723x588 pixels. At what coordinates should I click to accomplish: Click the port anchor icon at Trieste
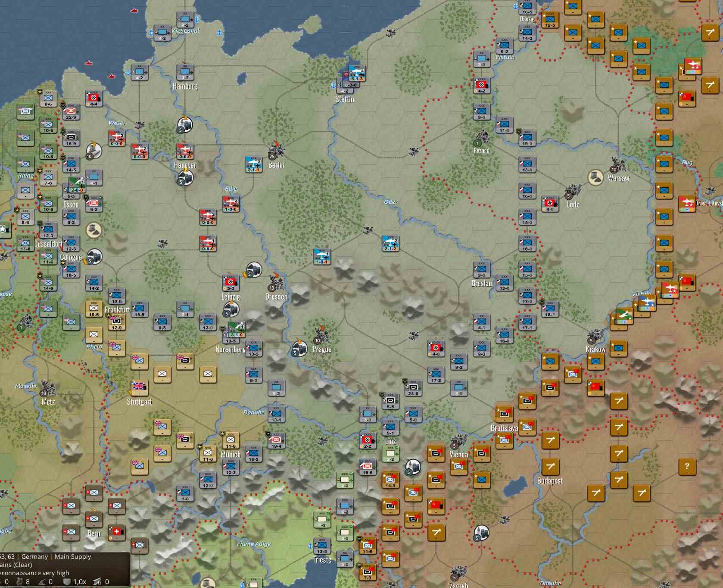click(310, 546)
